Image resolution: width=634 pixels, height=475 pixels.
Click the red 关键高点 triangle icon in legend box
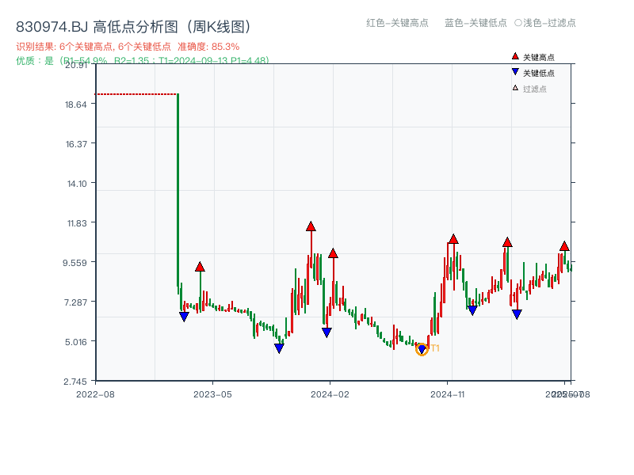click(x=515, y=56)
